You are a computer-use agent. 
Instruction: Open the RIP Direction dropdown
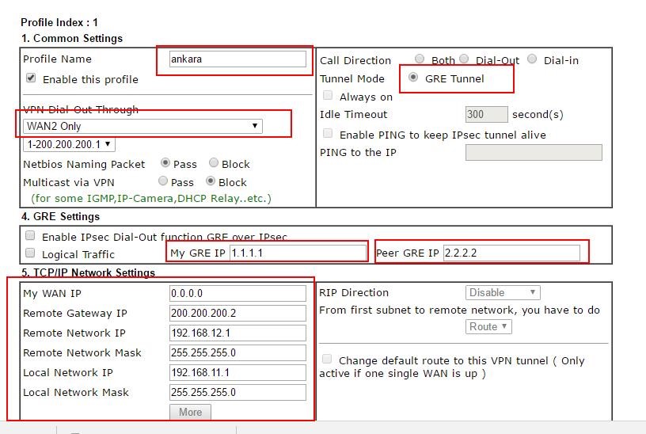pyautogui.click(x=503, y=293)
